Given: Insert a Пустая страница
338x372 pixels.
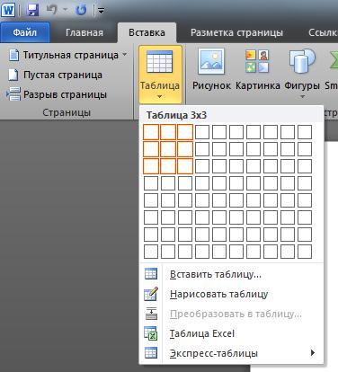Looking at the screenshot, I should point(56,75).
